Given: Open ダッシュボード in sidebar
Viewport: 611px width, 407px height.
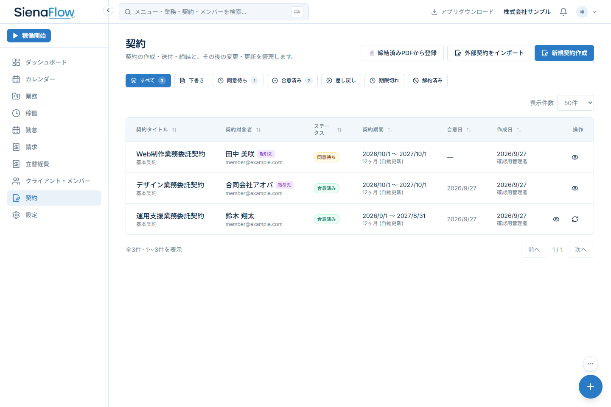Looking at the screenshot, I should pos(54,62).
